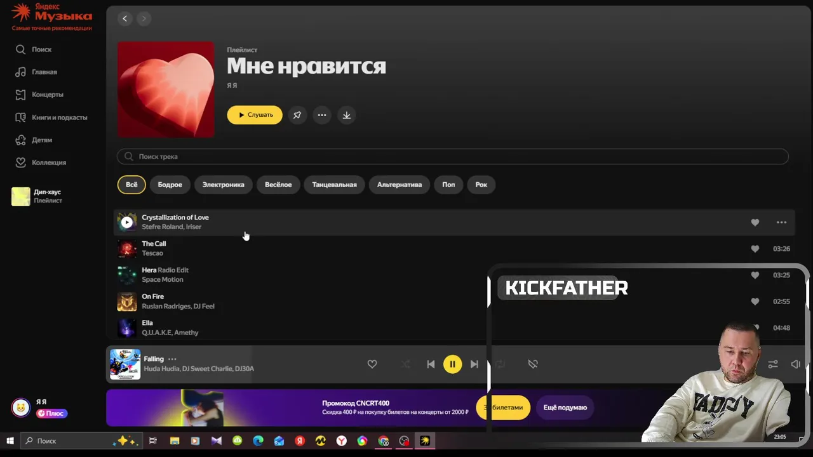Screen dimensions: 813x457
Task: Navigate forward with the right arrow
Action: coord(144,18)
